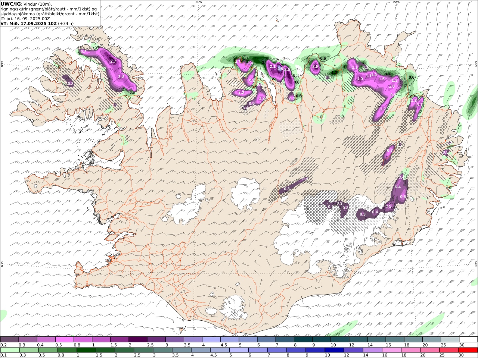Click the '1.9' precipitation value in the northeast
The width and height of the screenshot is (478, 358).
pyautogui.click(x=360, y=79)
